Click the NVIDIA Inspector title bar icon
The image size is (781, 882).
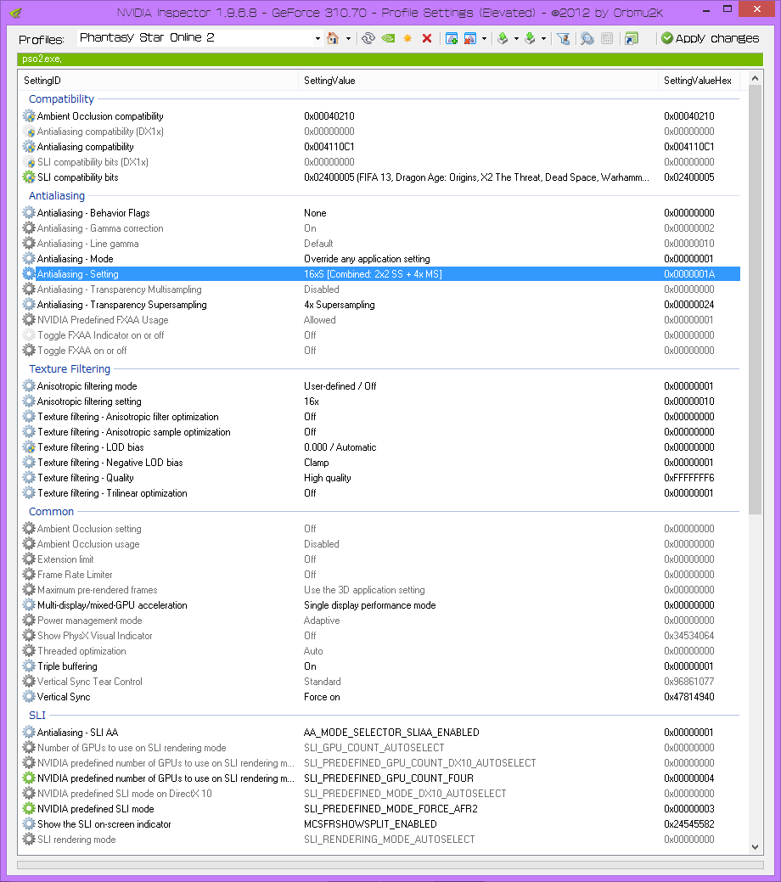pyautogui.click(x=16, y=13)
